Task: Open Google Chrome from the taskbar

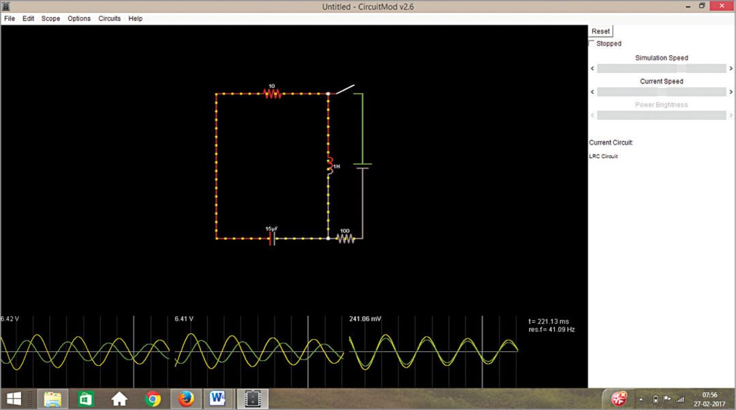Action: click(153, 398)
